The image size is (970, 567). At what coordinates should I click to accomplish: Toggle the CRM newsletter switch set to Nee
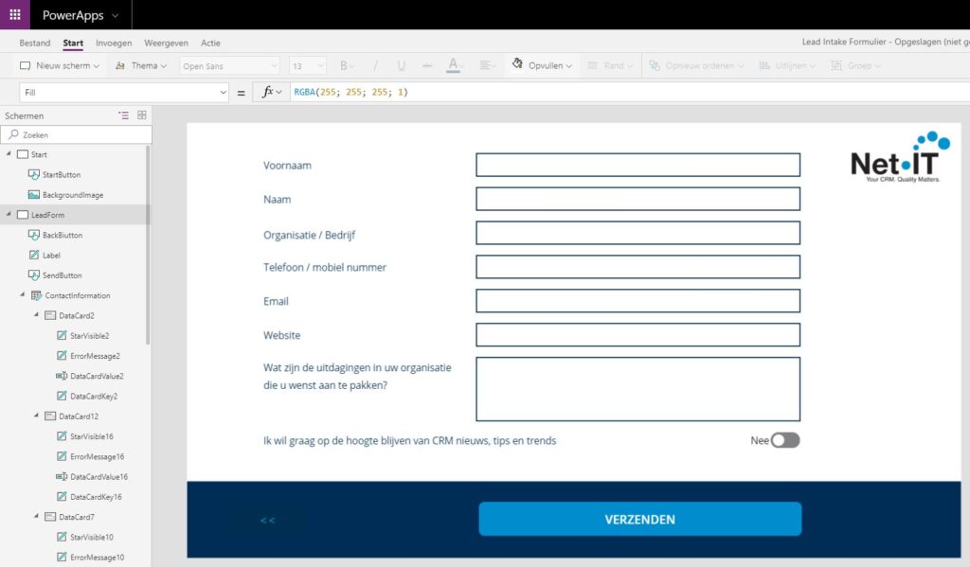(784, 440)
